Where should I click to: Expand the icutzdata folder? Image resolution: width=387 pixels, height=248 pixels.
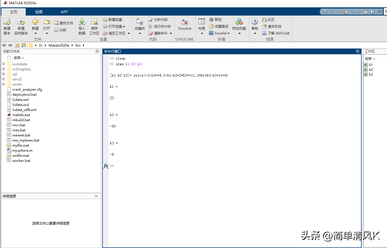tap(3, 64)
